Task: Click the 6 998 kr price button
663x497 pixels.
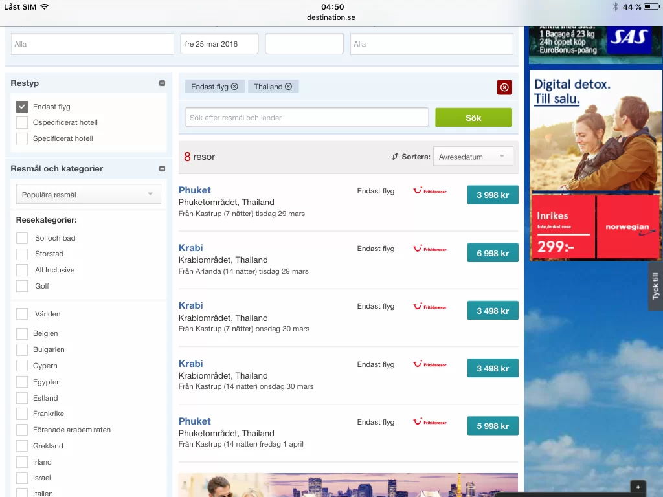Action: pos(493,253)
